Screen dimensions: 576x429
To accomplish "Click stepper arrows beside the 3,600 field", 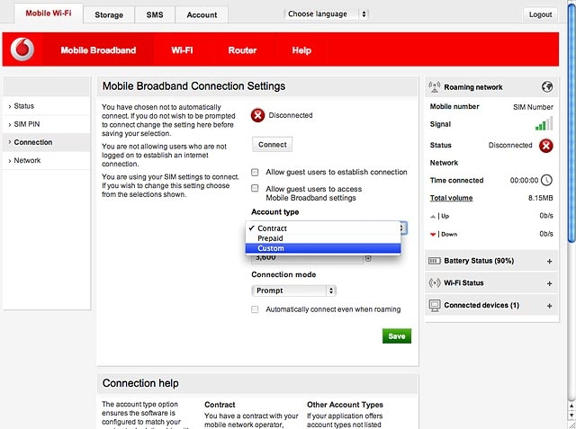I will [x=368, y=258].
